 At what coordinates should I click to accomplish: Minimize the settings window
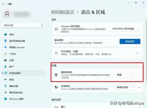[129, 3]
